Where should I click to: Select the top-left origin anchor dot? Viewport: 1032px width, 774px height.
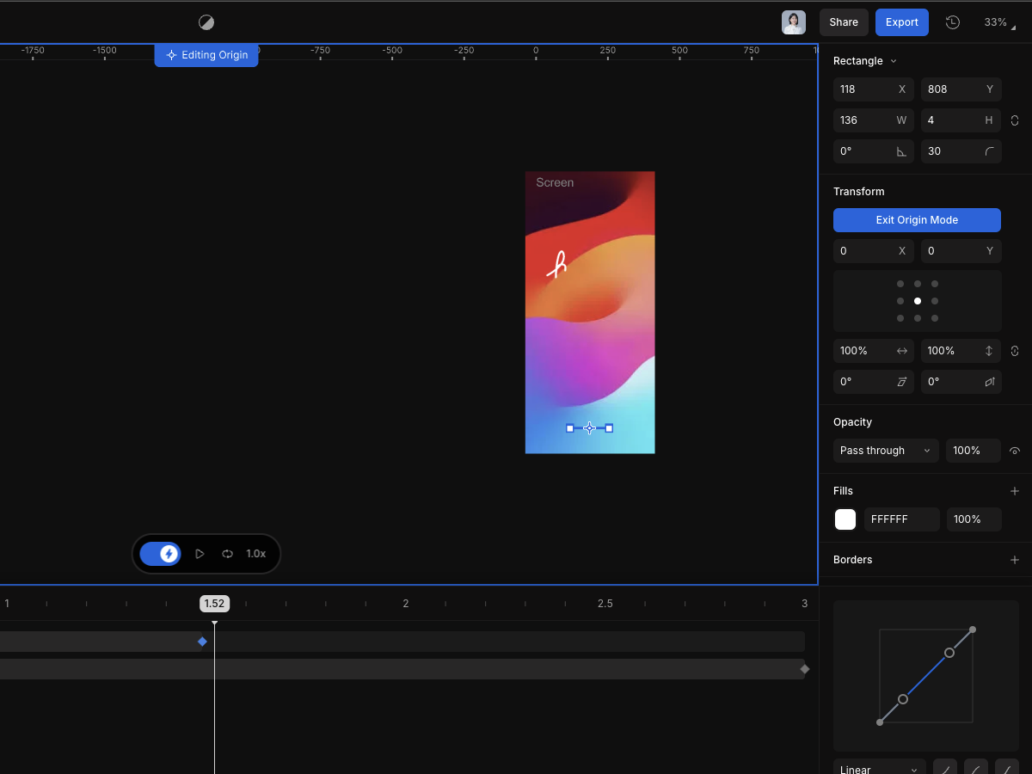900,284
